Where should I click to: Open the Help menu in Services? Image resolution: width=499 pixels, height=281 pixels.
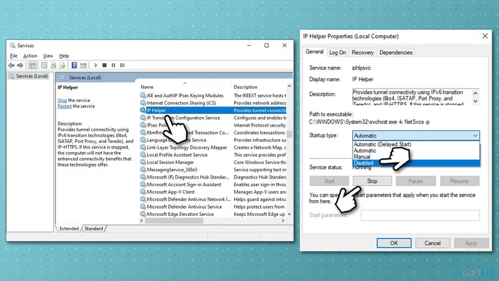pyautogui.click(x=64, y=55)
